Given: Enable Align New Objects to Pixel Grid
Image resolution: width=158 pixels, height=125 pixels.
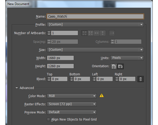Looking at the screenshot, I should point(48,119).
